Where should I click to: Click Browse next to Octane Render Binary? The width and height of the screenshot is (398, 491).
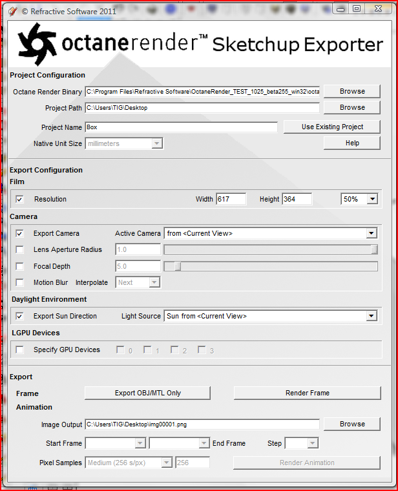click(352, 92)
